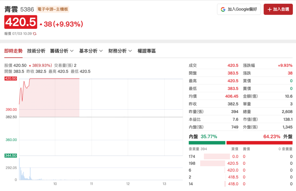Click the 內盤 35.77% value

pyautogui.click(x=209, y=136)
